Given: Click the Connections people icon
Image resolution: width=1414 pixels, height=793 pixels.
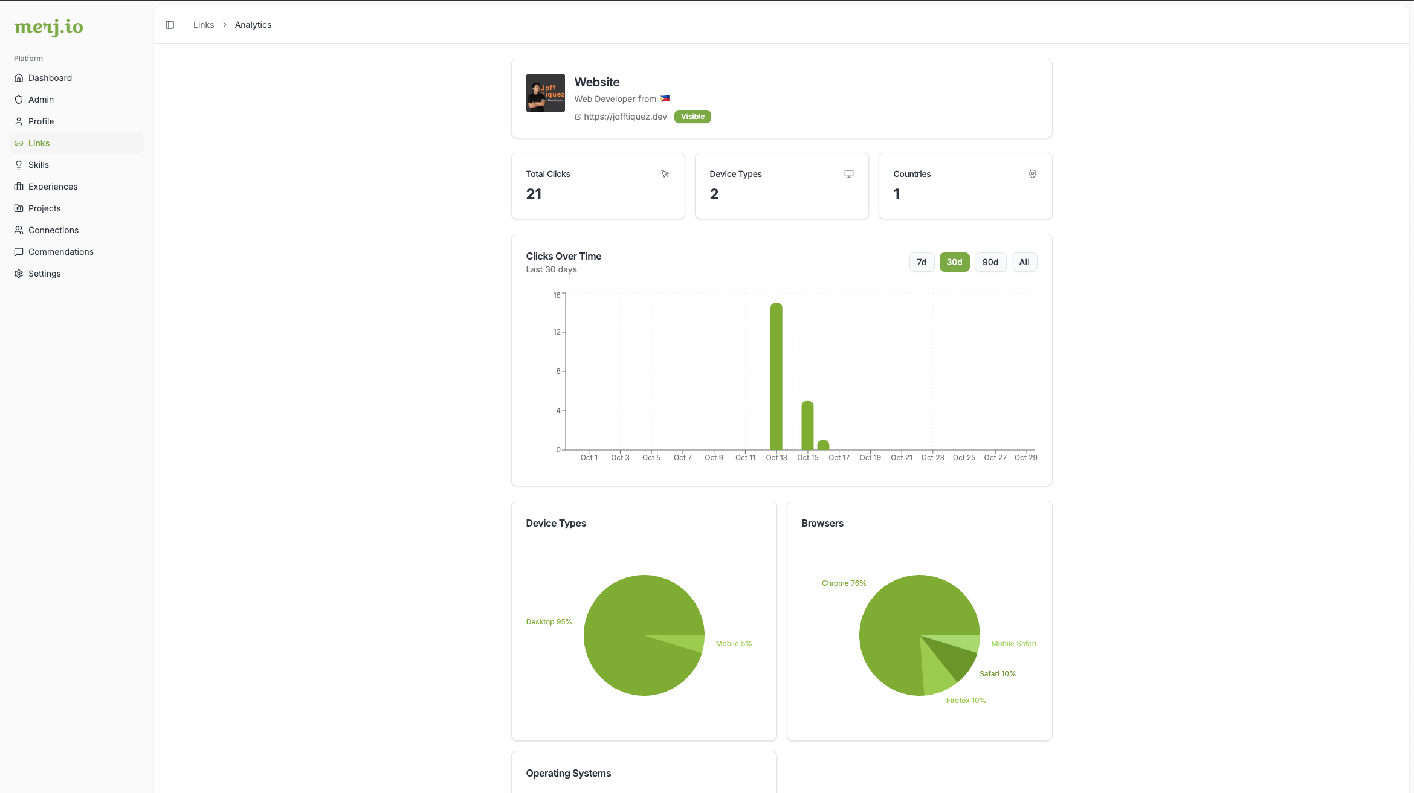Looking at the screenshot, I should [x=19, y=230].
